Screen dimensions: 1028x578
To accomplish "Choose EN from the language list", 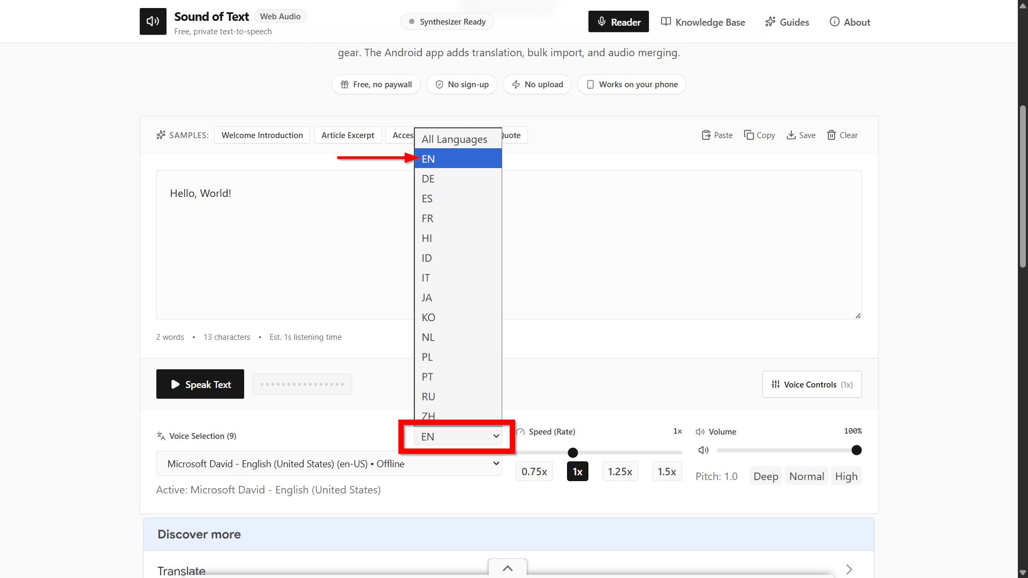I will pos(458,159).
